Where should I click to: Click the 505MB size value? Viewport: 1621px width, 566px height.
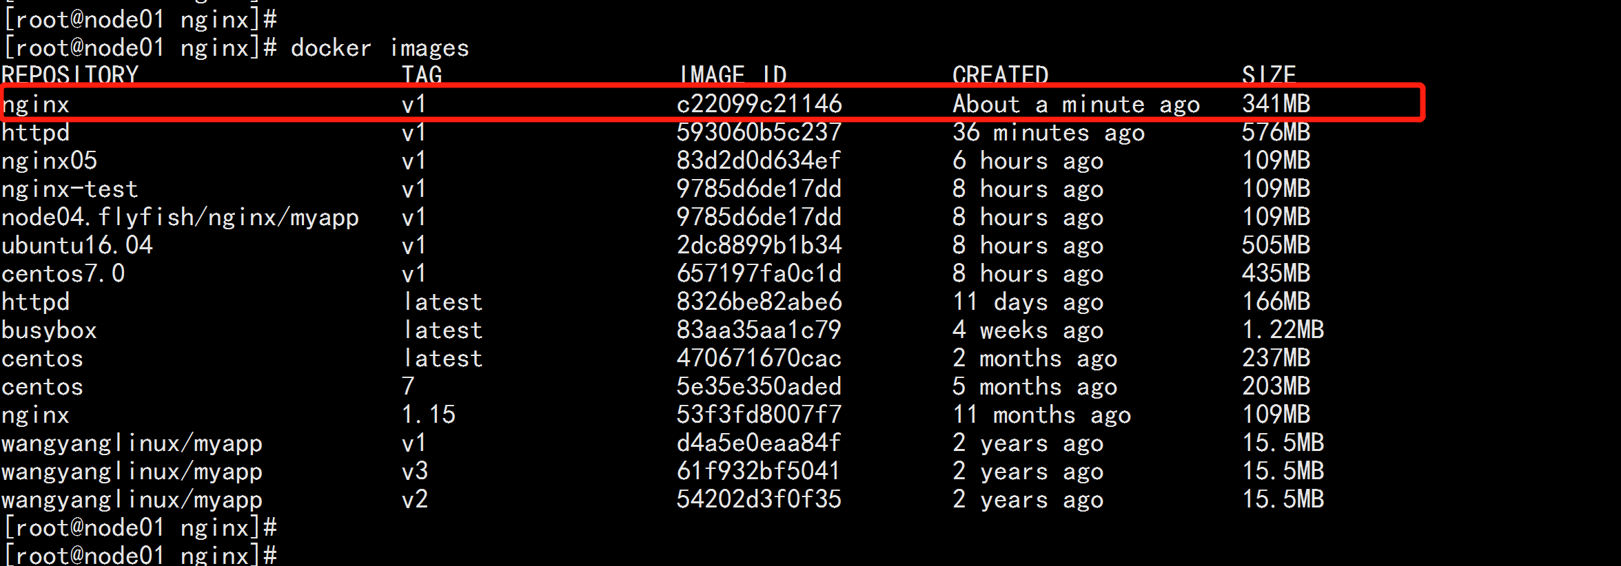(x=1276, y=245)
